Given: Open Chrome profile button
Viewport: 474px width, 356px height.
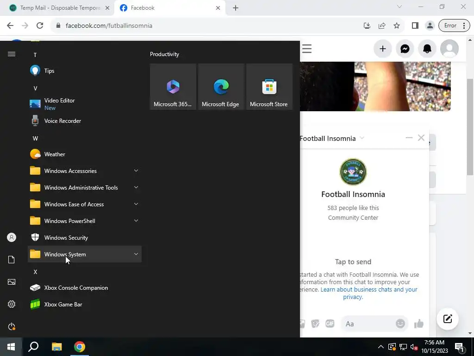Looking at the screenshot, I should click(430, 26).
